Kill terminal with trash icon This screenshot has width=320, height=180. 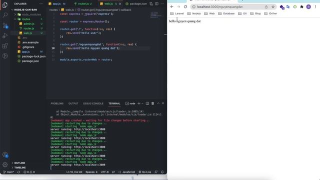coord(152,103)
